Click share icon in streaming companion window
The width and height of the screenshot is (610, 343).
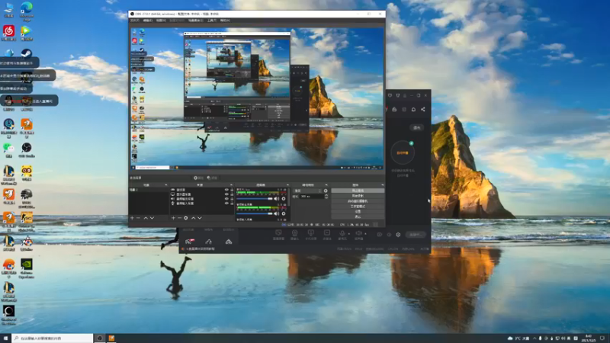click(x=423, y=110)
